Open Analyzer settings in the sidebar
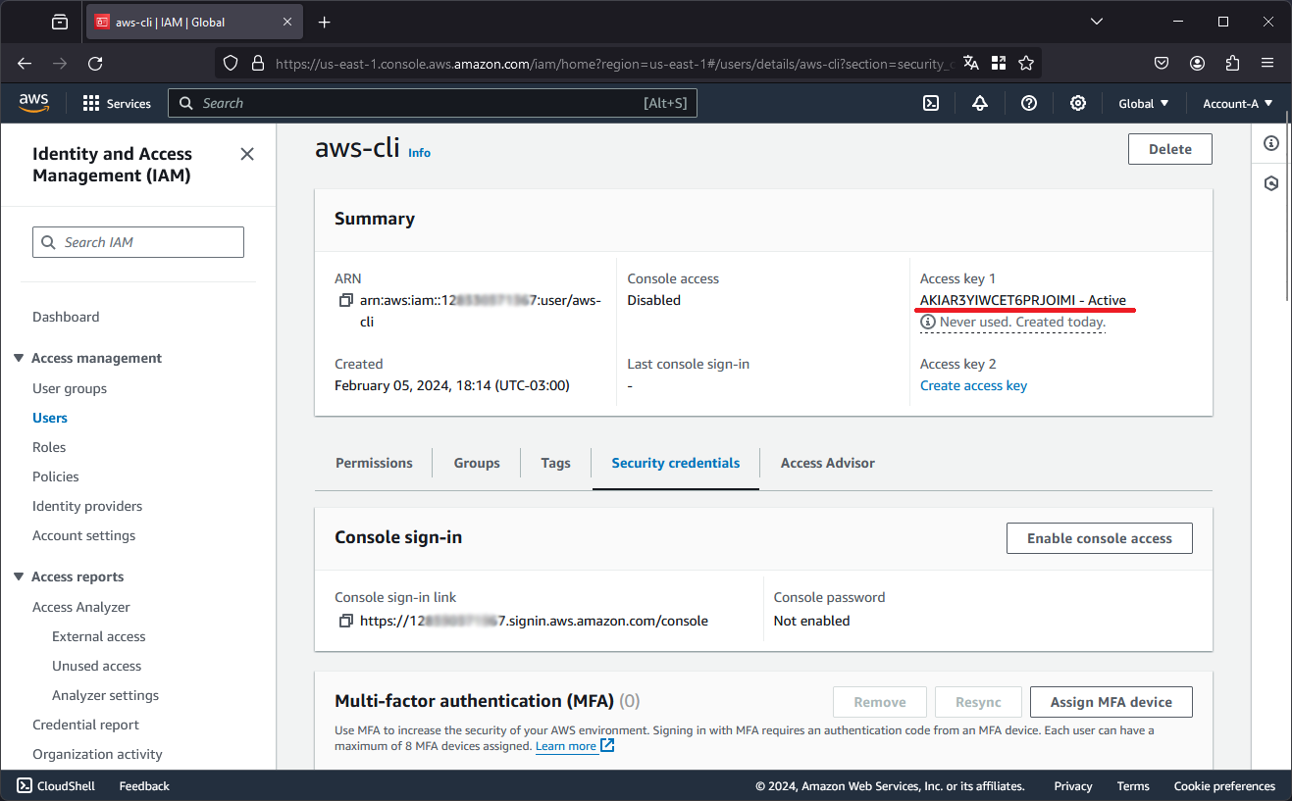1292x801 pixels. pos(106,695)
